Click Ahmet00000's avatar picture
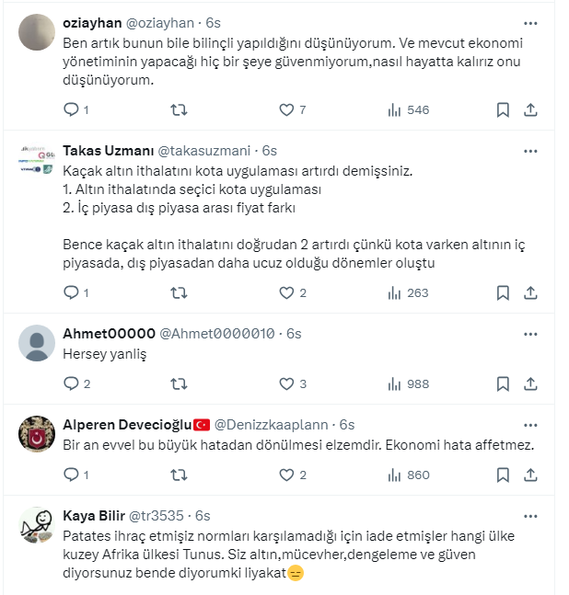Screen dimensions: 569x595 tap(37, 343)
